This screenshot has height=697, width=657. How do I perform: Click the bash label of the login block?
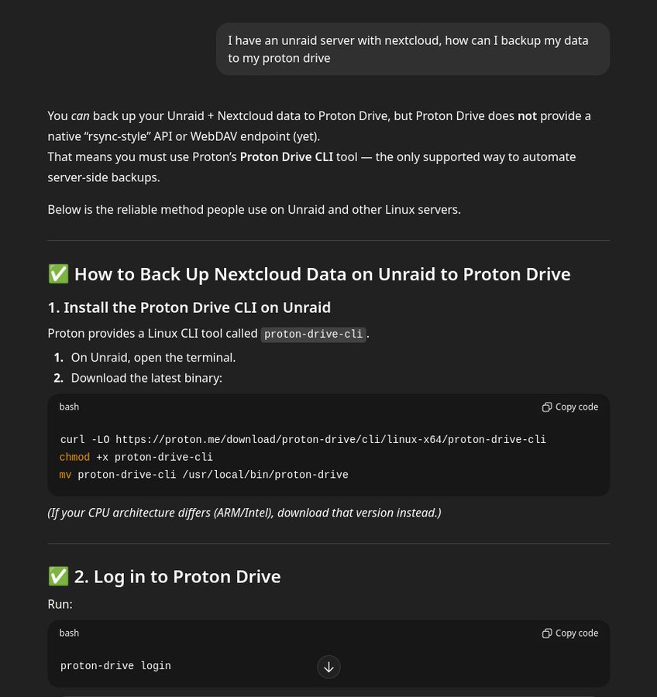point(69,633)
